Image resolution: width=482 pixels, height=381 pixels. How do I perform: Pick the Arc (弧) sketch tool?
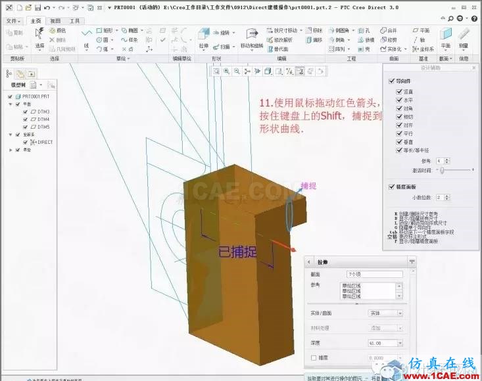pyautogui.click(x=103, y=49)
